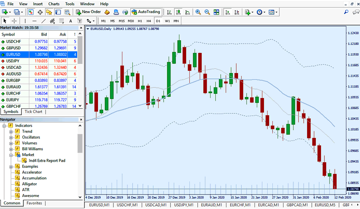The width and height of the screenshot is (360, 209).
Task: Close the Market Watch panel
Action: pos(81,28)
